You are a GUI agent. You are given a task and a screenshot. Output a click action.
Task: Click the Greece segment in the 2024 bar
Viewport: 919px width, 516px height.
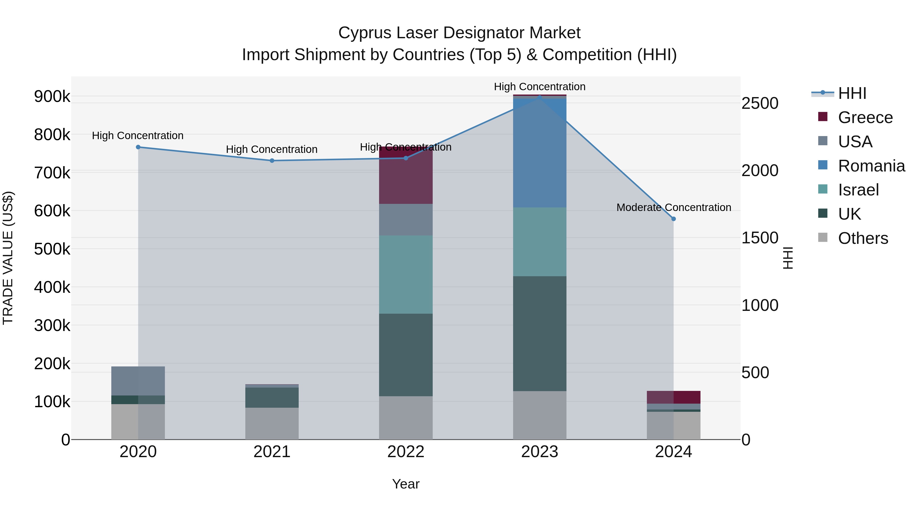click(674, 398)
